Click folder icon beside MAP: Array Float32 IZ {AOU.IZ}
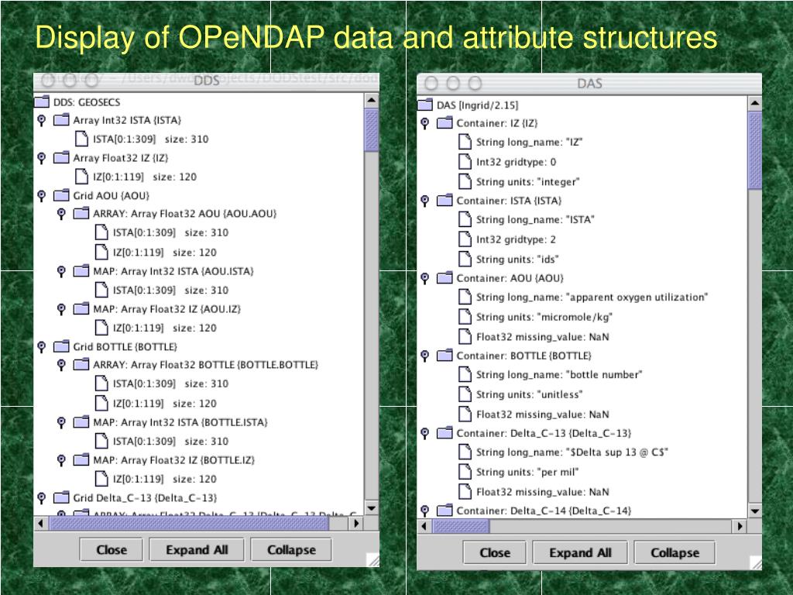 pos(81,308)
